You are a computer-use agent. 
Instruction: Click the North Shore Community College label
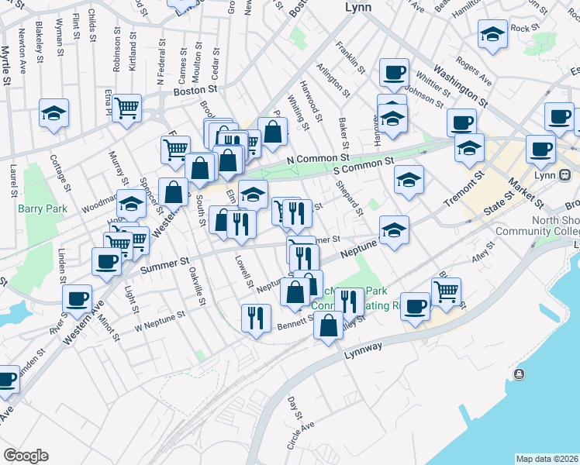click(x=537, y=226)
